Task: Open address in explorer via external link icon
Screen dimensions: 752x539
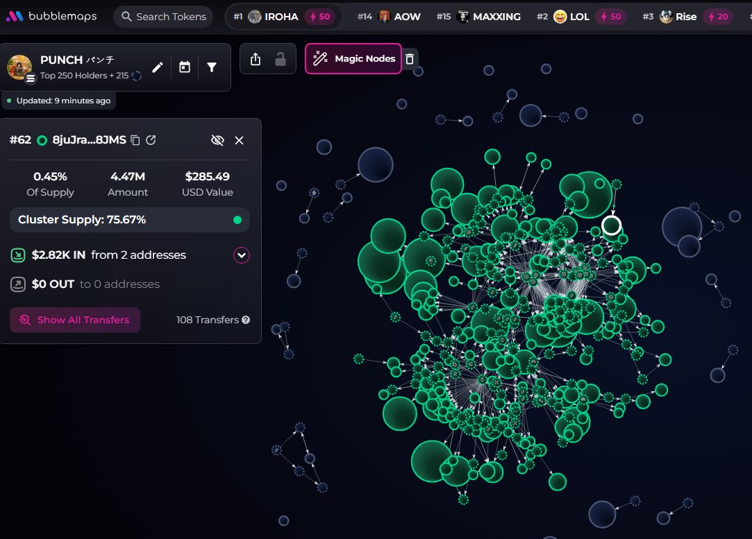Action: pyautogui.click(x=151, y=141)
